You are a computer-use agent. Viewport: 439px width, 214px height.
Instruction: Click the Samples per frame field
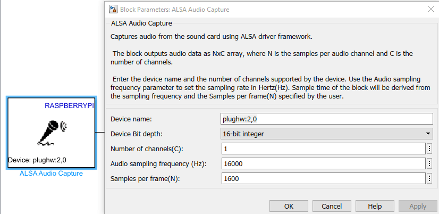point(323,178)
